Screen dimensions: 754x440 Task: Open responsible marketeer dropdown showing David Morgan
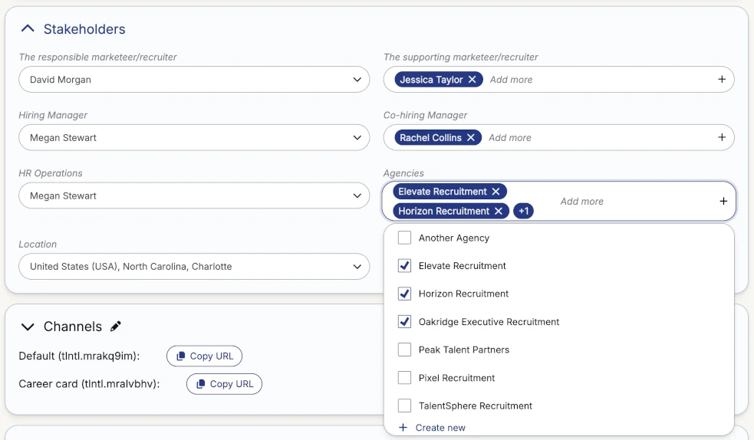(194, 79)
